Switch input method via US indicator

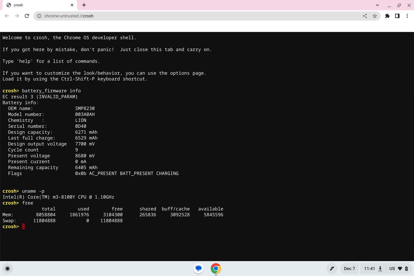(392, 269)
